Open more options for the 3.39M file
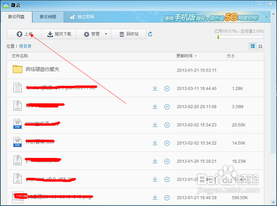The image size is (277, 206). pyautogui.click(x=167, y=107)
